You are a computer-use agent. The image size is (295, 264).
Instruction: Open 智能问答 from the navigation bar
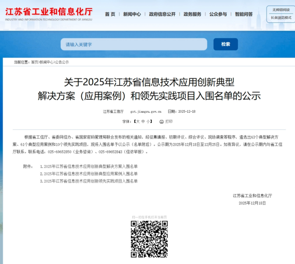(244, 14)
